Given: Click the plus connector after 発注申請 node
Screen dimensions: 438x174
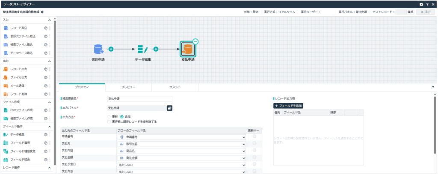Looking at the screenshot, I should 110,49.
